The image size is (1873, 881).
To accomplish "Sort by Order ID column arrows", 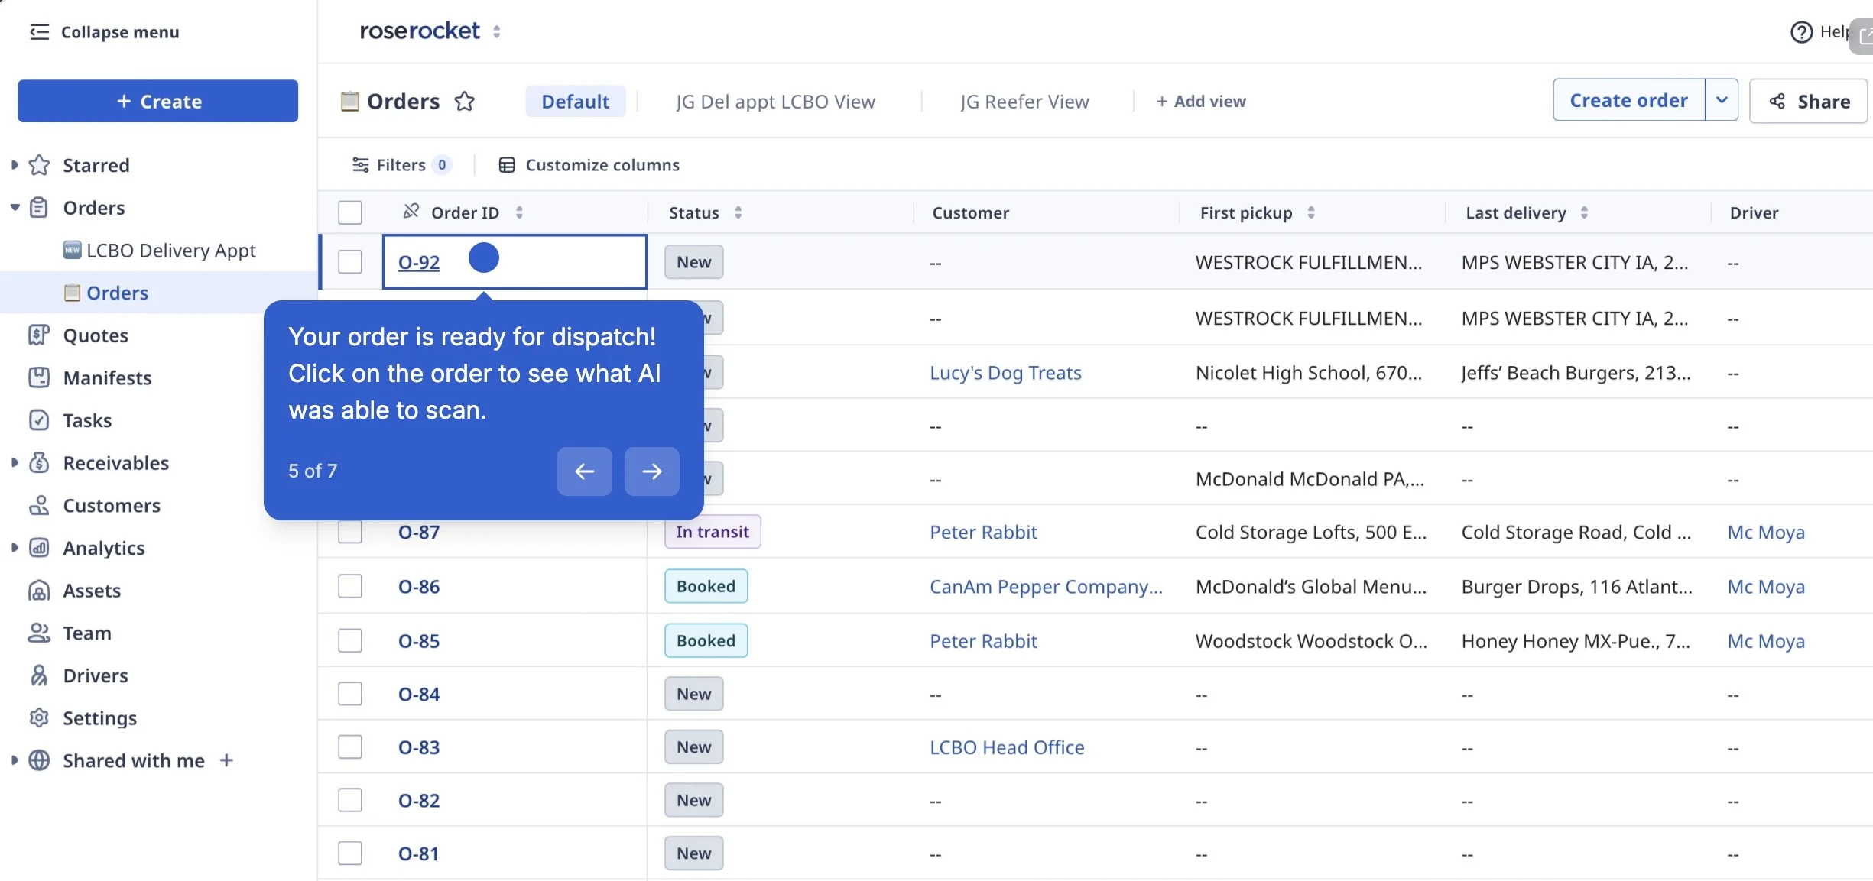I will [x=519, y=212].
